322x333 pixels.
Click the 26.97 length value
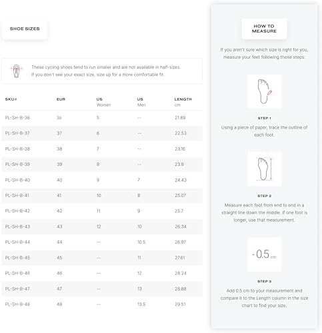coord(180,242)
